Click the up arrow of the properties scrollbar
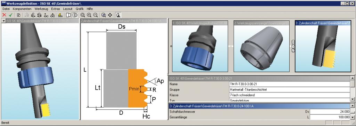The image size is (356, 126). pos(353,78)
